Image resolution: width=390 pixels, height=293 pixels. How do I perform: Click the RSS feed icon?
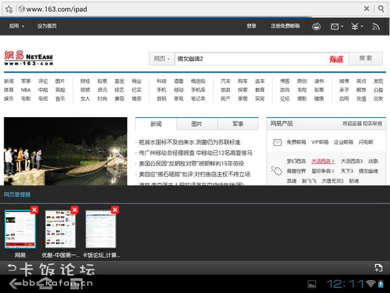[x=376, y=26]
